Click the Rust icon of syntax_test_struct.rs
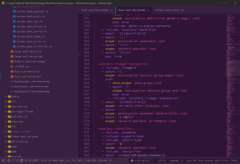 click(x=14, y=26)
